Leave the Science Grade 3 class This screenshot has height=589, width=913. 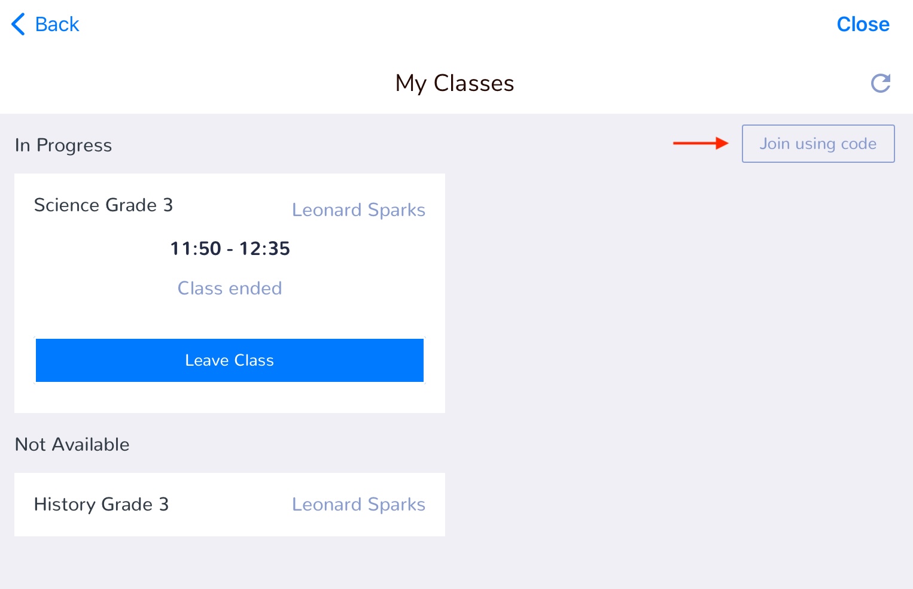pos(230,360)
